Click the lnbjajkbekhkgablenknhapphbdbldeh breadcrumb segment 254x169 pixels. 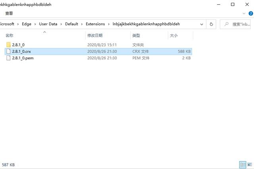tap(146, 24)
